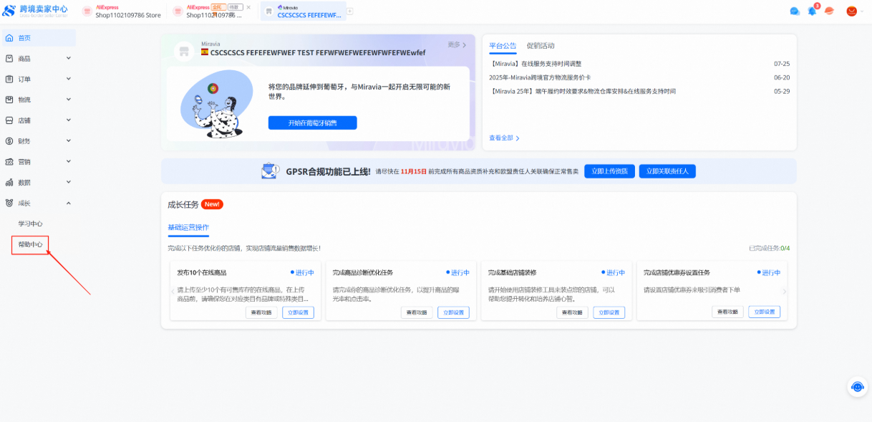Screen dimensions: 872x422
Task: Expand the 商品 sidebar menu
Action: click(68, 59)
